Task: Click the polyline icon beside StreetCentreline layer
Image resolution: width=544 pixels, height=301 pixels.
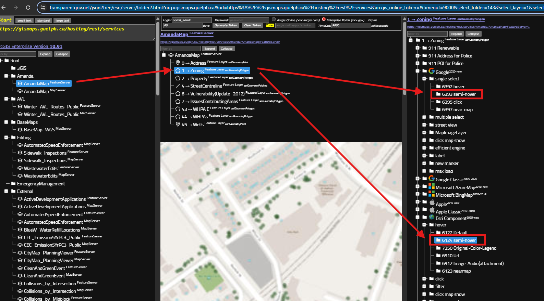Action: point(178,86)
